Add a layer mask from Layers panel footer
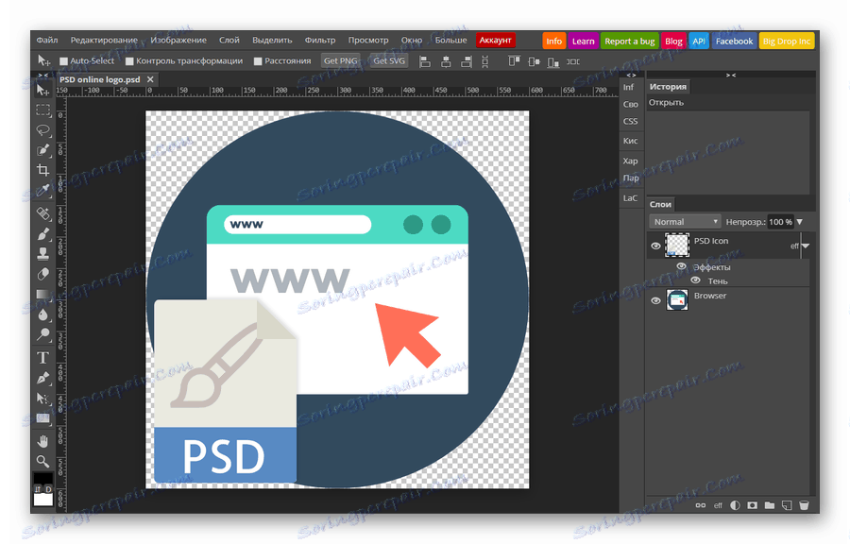Viewport: 850px width, 544px height. point(753,505)
